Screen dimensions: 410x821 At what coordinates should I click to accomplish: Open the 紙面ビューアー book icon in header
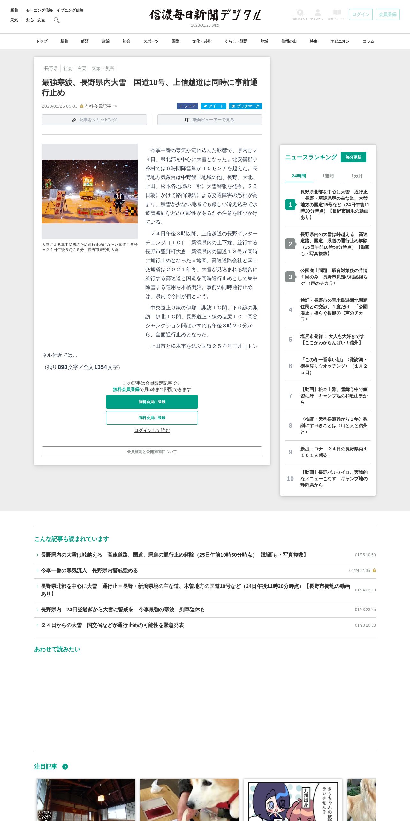coord(337,14)
